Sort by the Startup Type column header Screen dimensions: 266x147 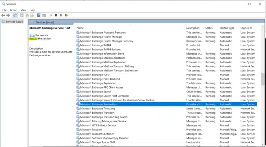point(227,28)
